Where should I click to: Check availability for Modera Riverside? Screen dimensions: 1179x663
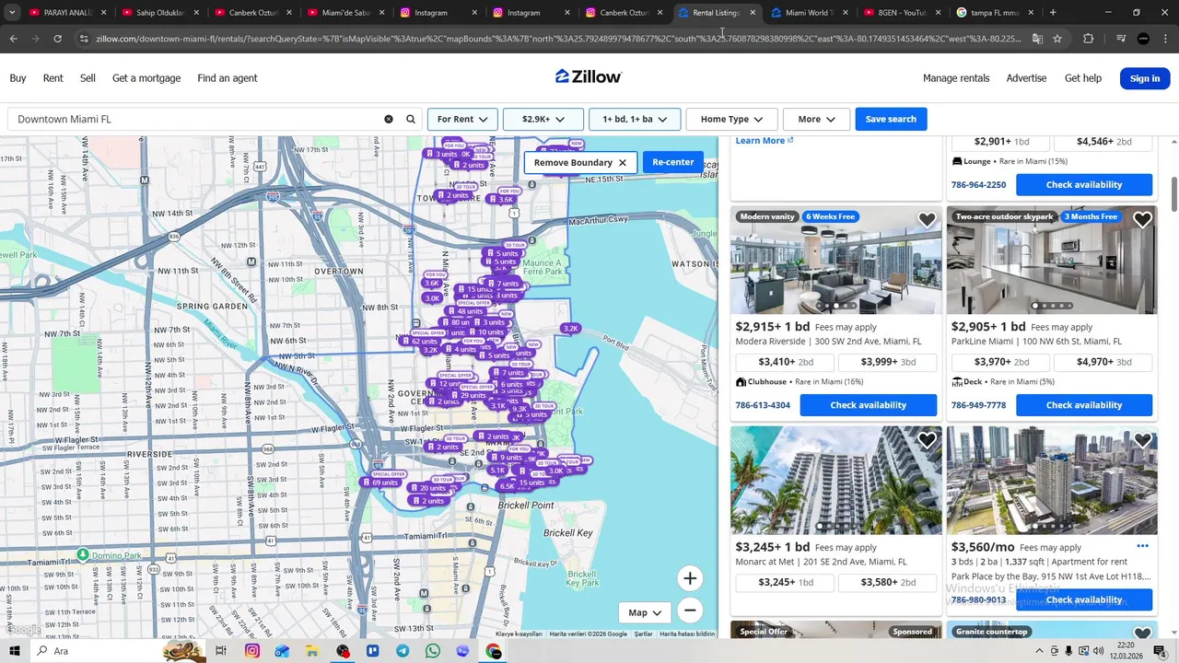[x=869, y=405]
